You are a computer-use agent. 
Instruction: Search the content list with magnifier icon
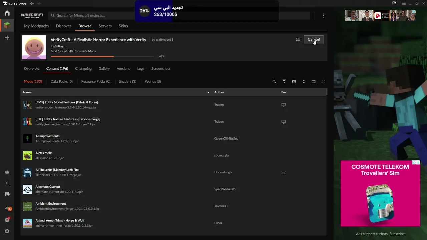(x=274, y=81)
